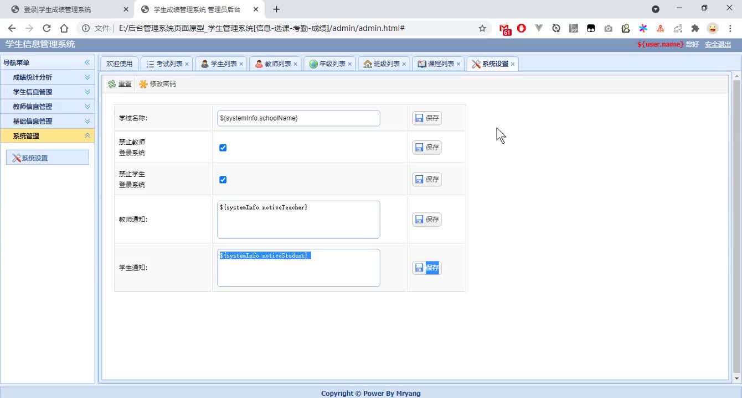Click the browser home icon

click(x=64, y=28)
